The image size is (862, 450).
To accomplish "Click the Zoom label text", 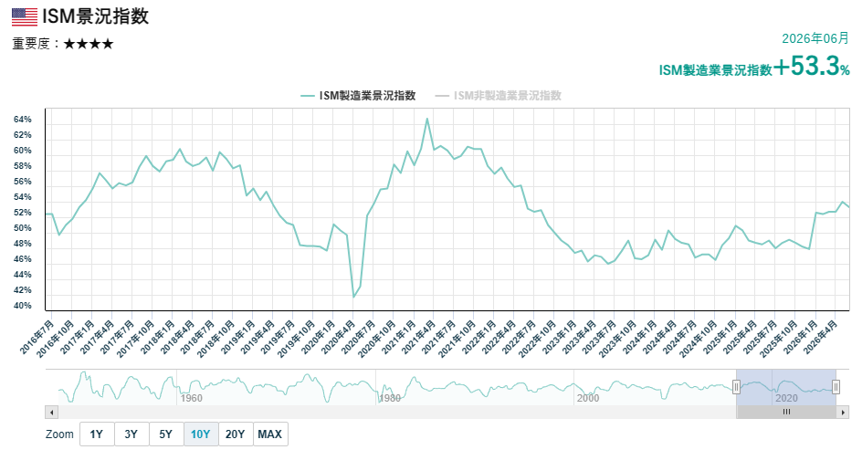I will tap(59, 434).
